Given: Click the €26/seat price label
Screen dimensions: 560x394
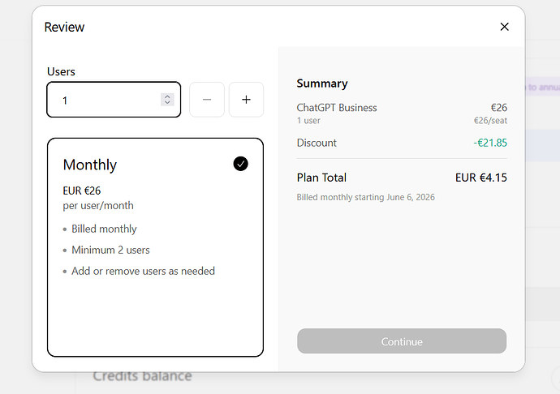Looking at the screenshot, I should (490, 121).
